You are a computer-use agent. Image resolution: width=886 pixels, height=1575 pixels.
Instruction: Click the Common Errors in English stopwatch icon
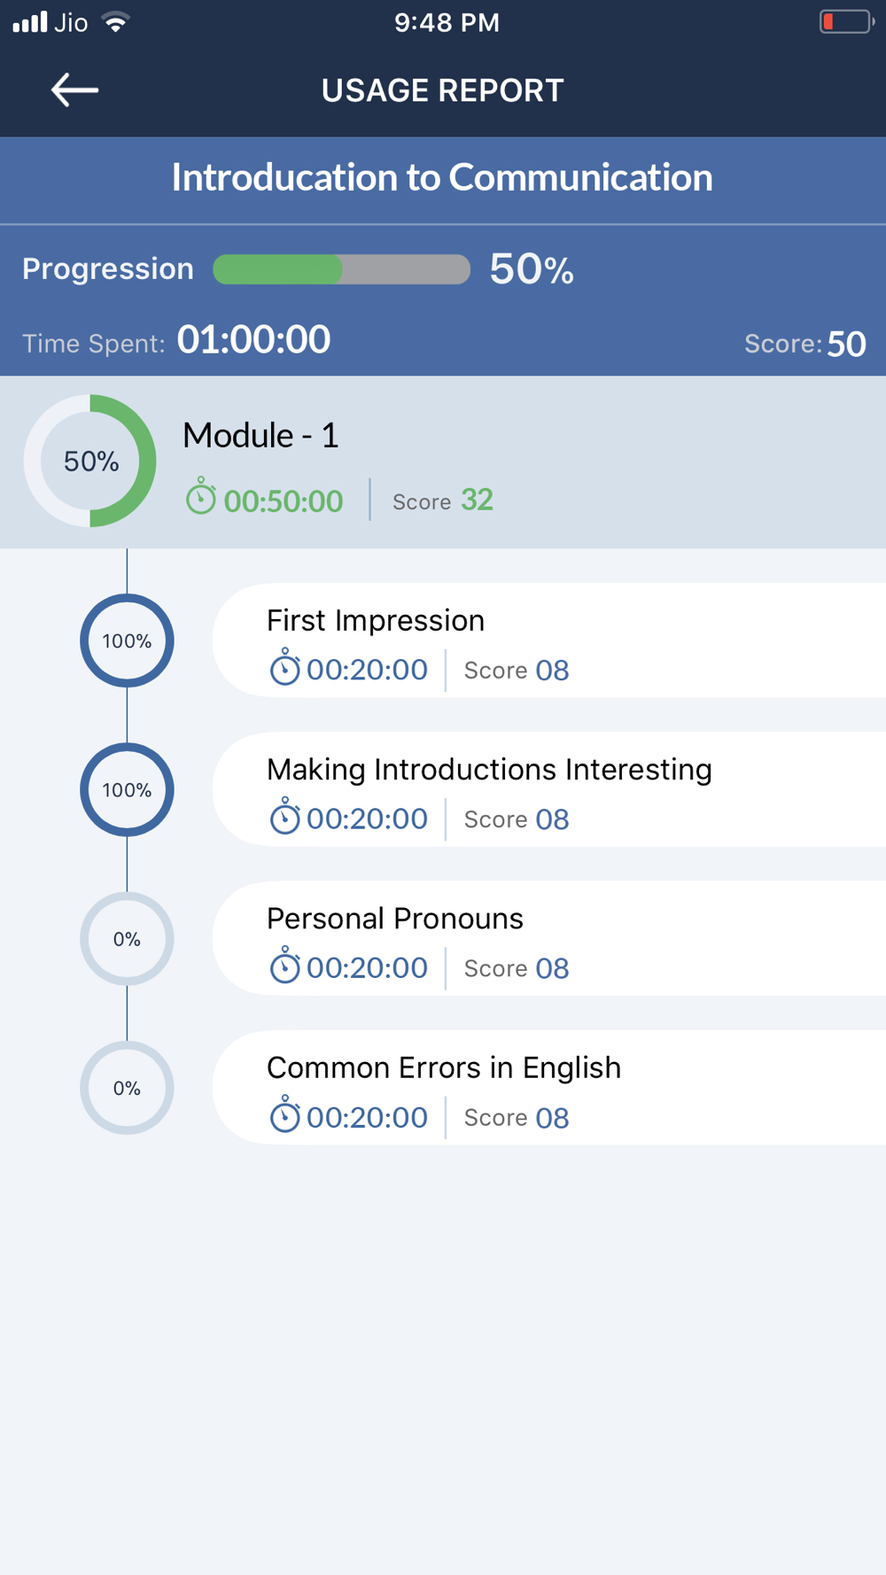click(x=284, y=1115)
